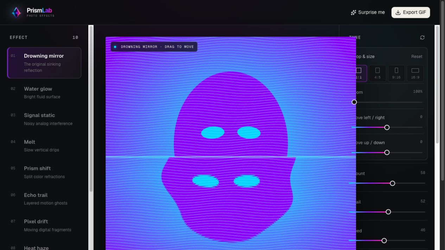Click the Zoom slider handle
The image size is (445, 250).
point(354,102)
